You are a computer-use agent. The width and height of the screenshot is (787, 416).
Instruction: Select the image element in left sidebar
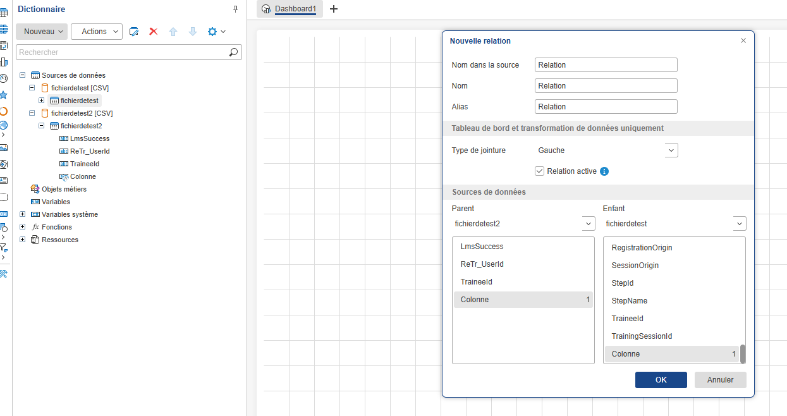point(3,148)
